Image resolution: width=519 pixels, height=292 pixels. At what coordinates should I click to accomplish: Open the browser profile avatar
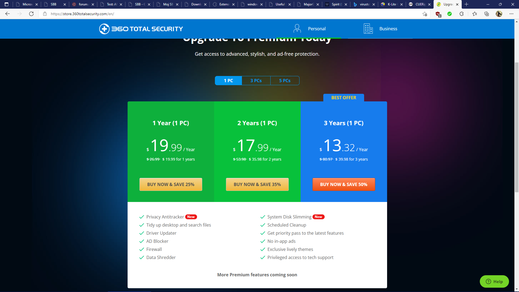tap(499, 14)
